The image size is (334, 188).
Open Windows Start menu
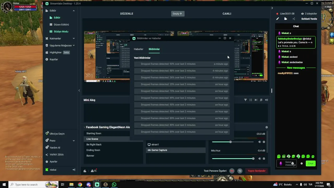(4, 185)
